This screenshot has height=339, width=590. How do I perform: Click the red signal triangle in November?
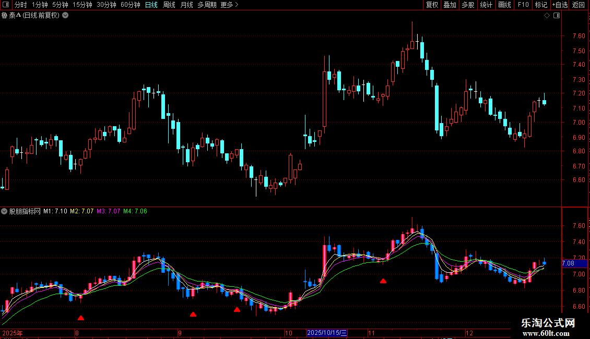point(383,281)
